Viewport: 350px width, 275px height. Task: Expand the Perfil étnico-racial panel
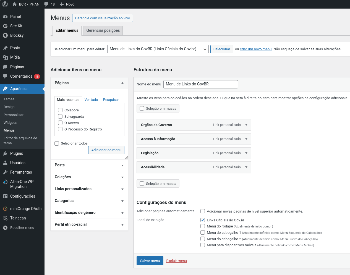tap(89, 225)
